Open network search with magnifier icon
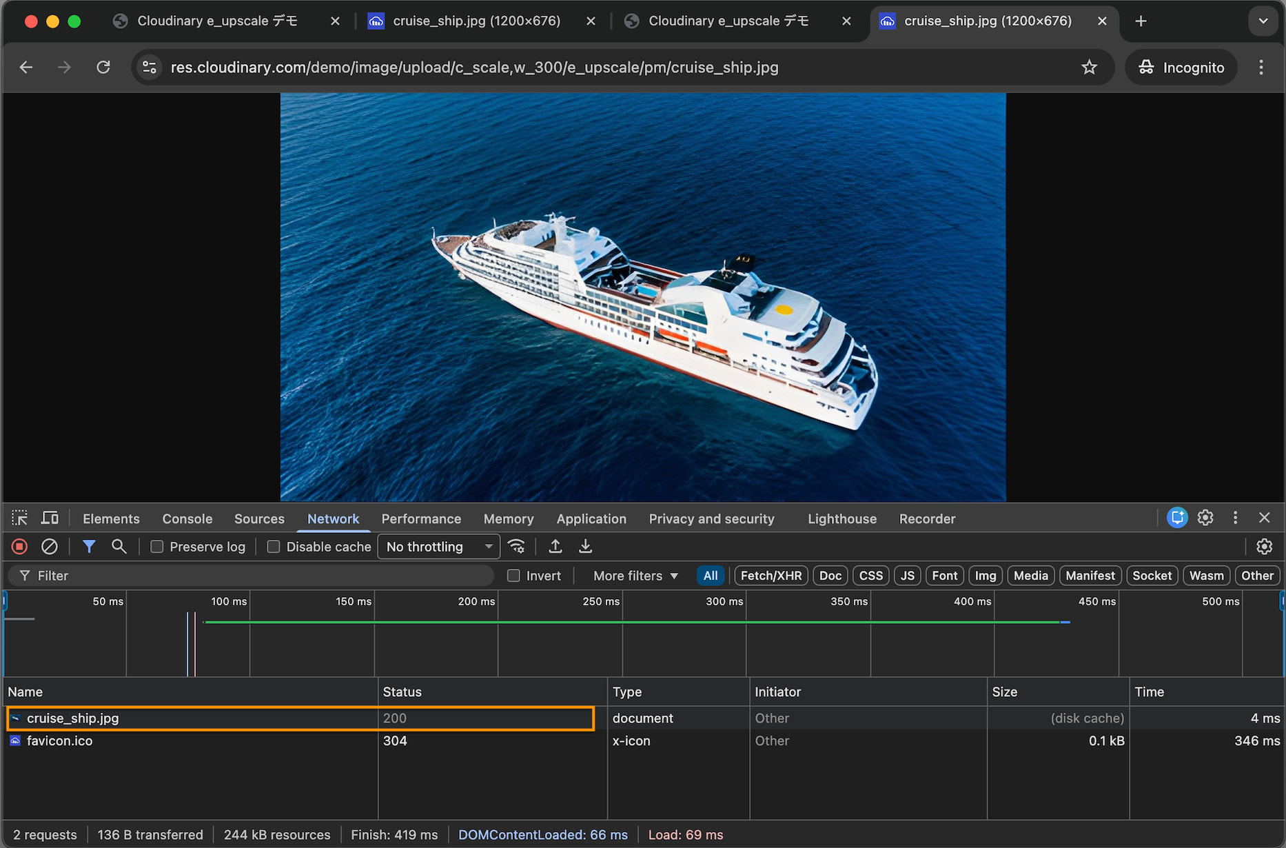Image resolution: width=1286 pixels, height=848 pixels. pos(119,547)
